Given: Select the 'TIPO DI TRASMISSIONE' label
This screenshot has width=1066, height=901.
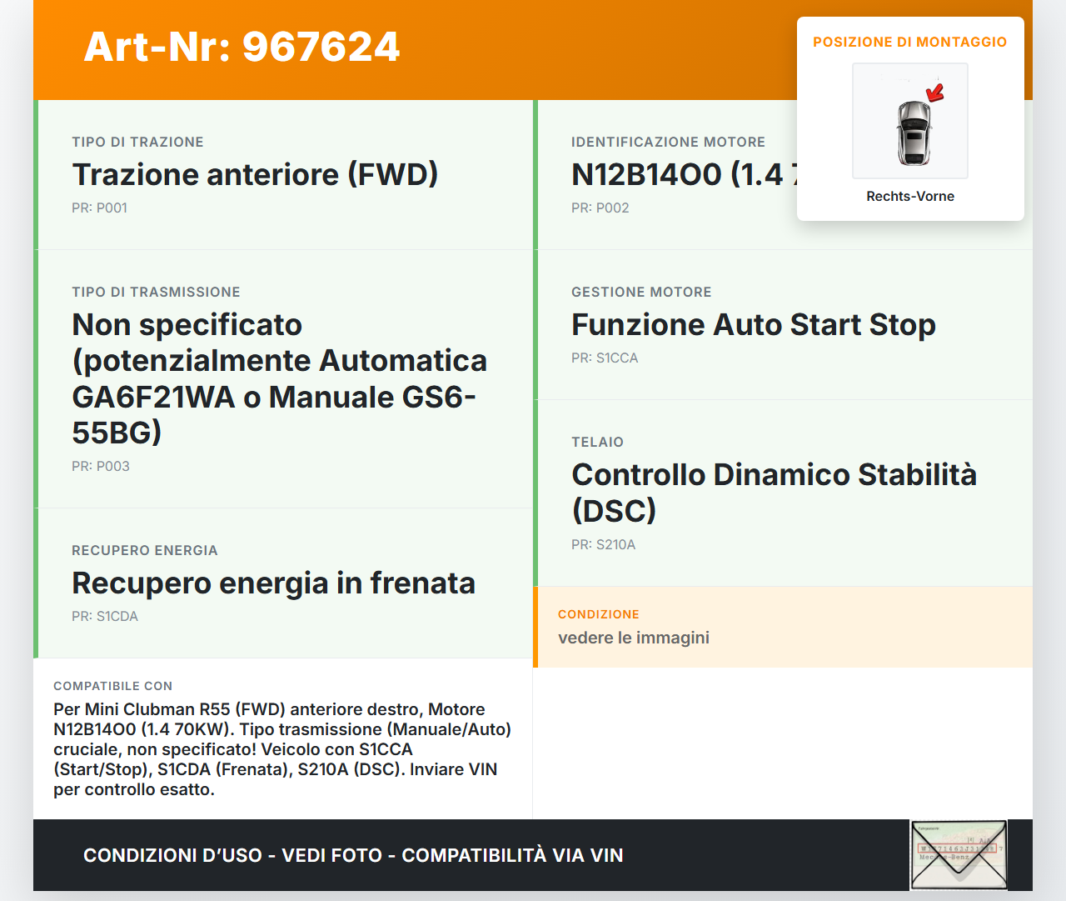Looking at the screenshot, I should click(156, 292).
